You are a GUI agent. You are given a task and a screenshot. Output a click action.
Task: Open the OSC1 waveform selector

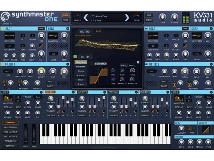[x=10, y=36]
